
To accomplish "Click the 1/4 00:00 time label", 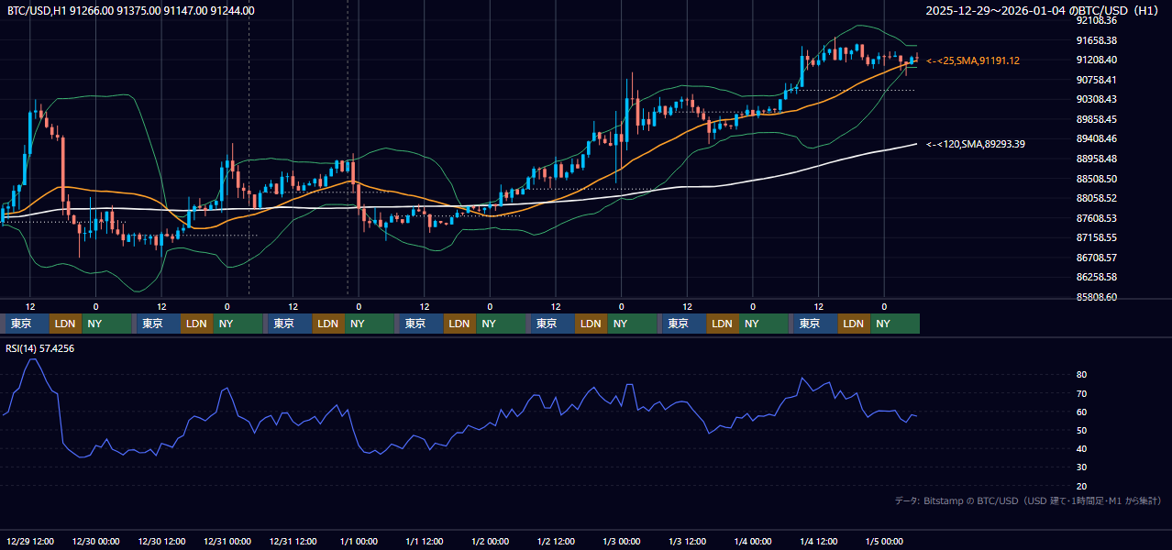I will (753, 542).
